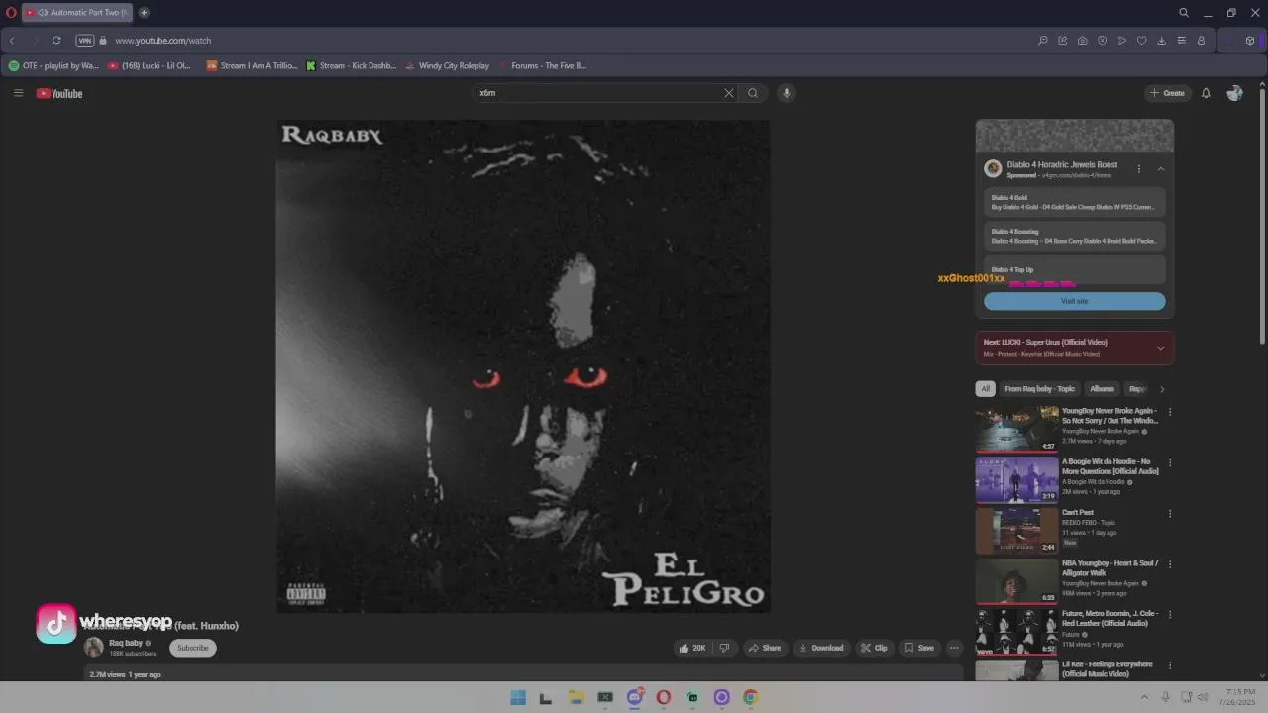Open Opera main menu logo
1268x713 pixels.
[x=11, y=13]
